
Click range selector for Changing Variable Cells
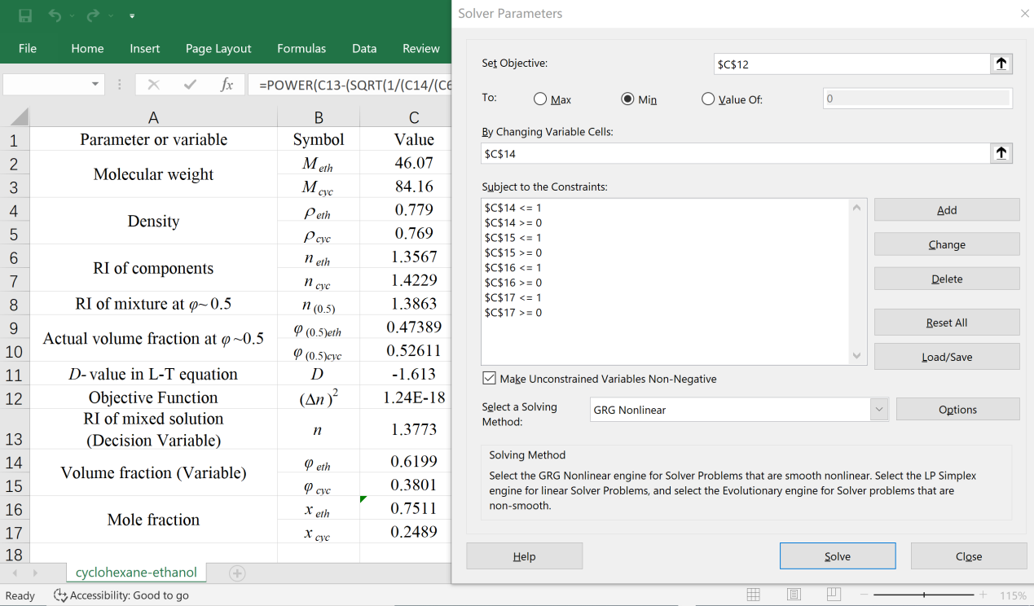pyautogui.click(x=1001, y=153)
